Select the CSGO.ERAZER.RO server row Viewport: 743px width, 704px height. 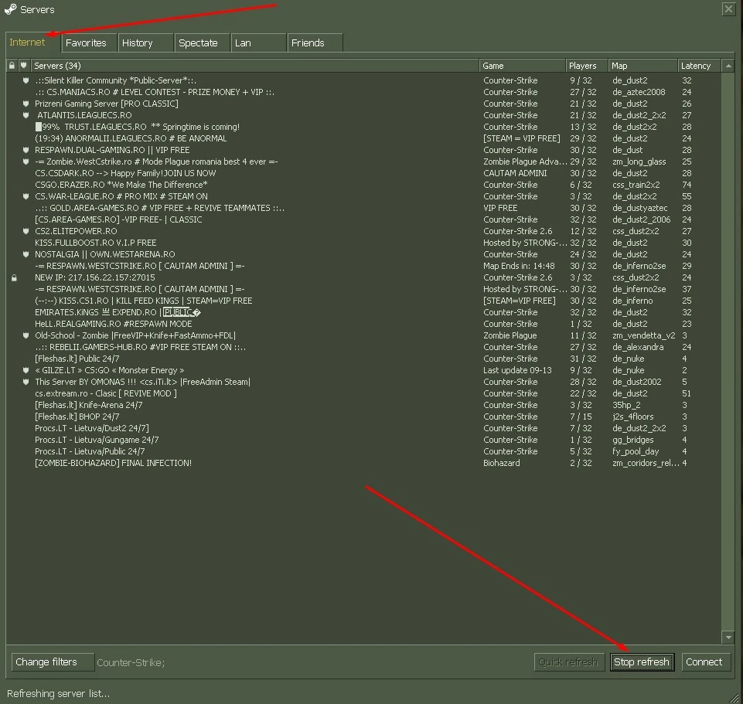(x=363, y=185)
